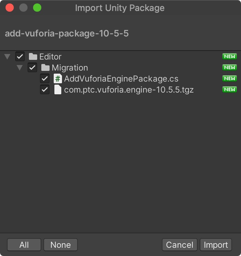Toggle the com.ptc.vuforia.engine-10.5.5.tgz checkbox
241x256 pixels.
(x=45, y=90)
